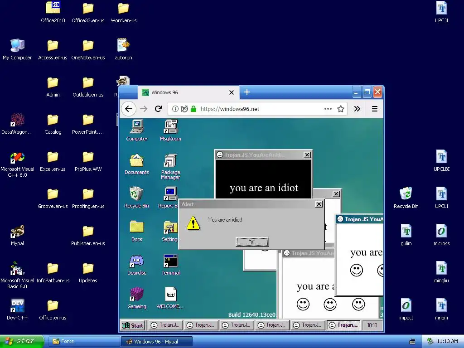Switch to the first Trojan.J... taskbar item
The width and height of the screenshot is (464, 348).
tap(165, 325)
